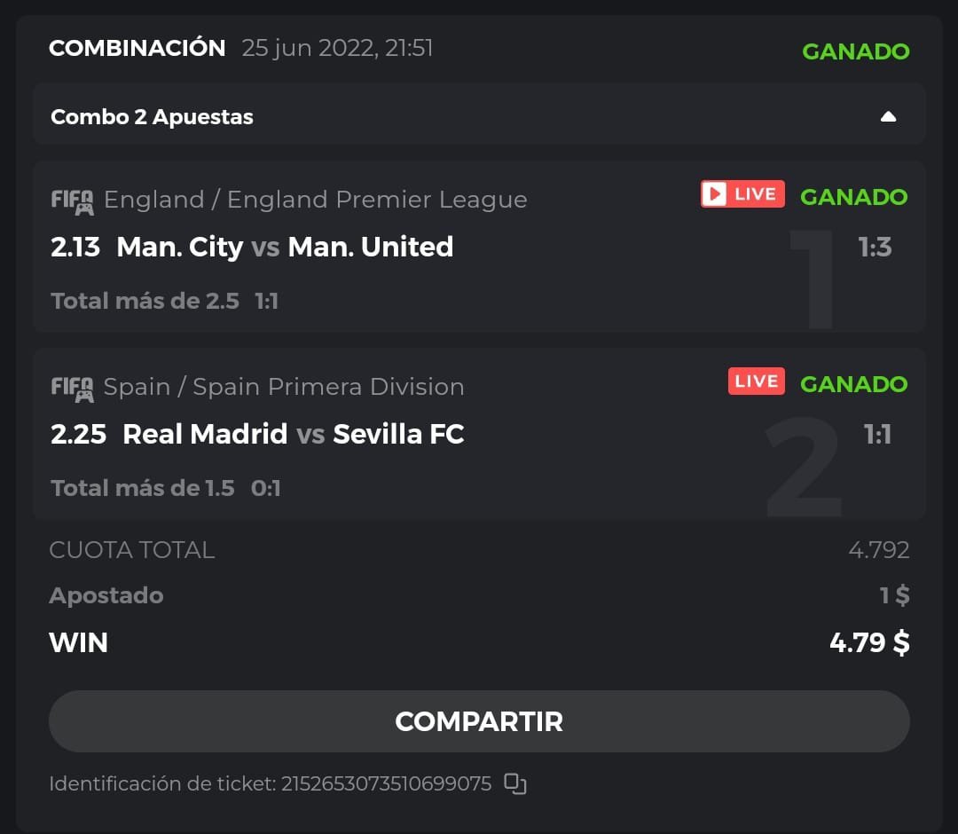Select the Spain Primera Division label
Screen dimensions: 958x834
[284, 387]
